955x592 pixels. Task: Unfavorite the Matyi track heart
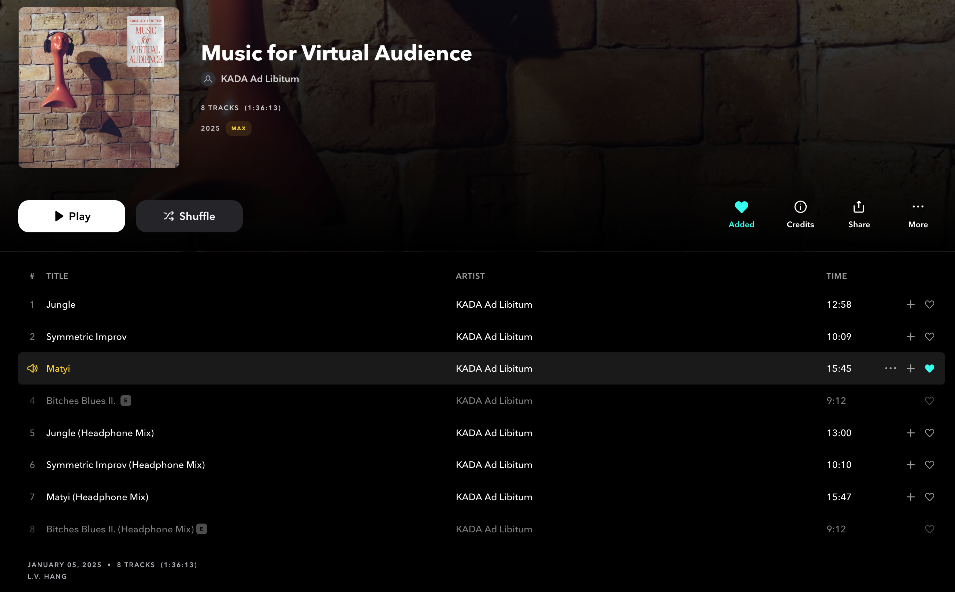pos(929,368)
